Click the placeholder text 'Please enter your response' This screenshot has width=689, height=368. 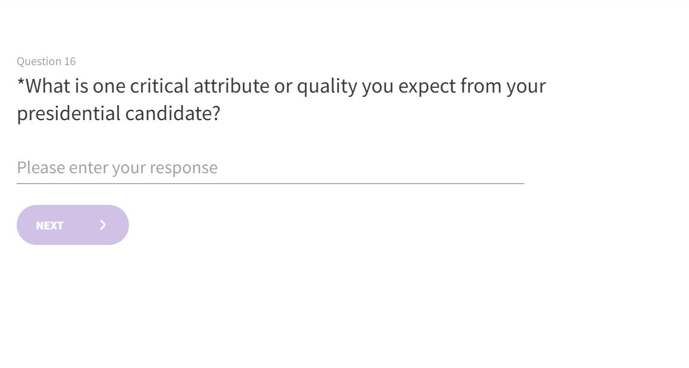click(x=117, y=167)
